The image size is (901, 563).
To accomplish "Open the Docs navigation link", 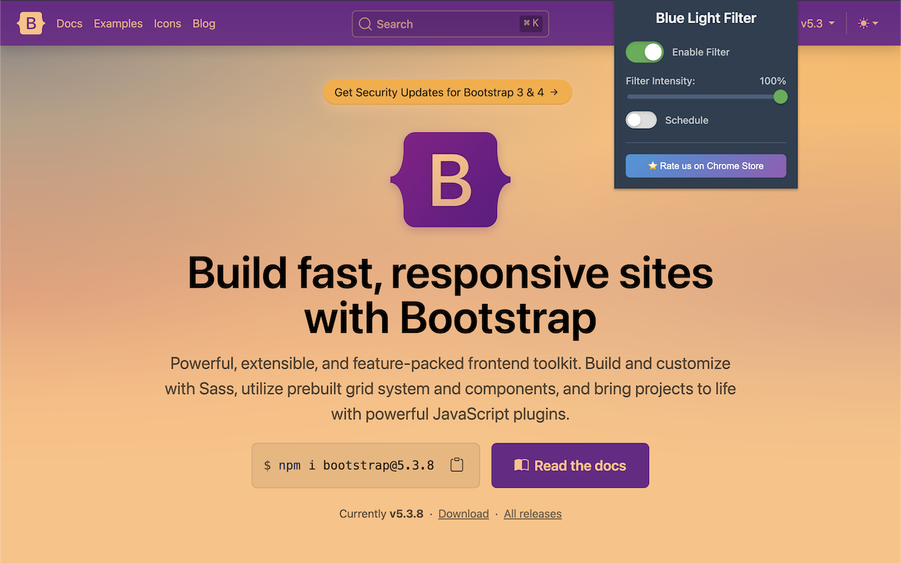I will tap(69, 23).
